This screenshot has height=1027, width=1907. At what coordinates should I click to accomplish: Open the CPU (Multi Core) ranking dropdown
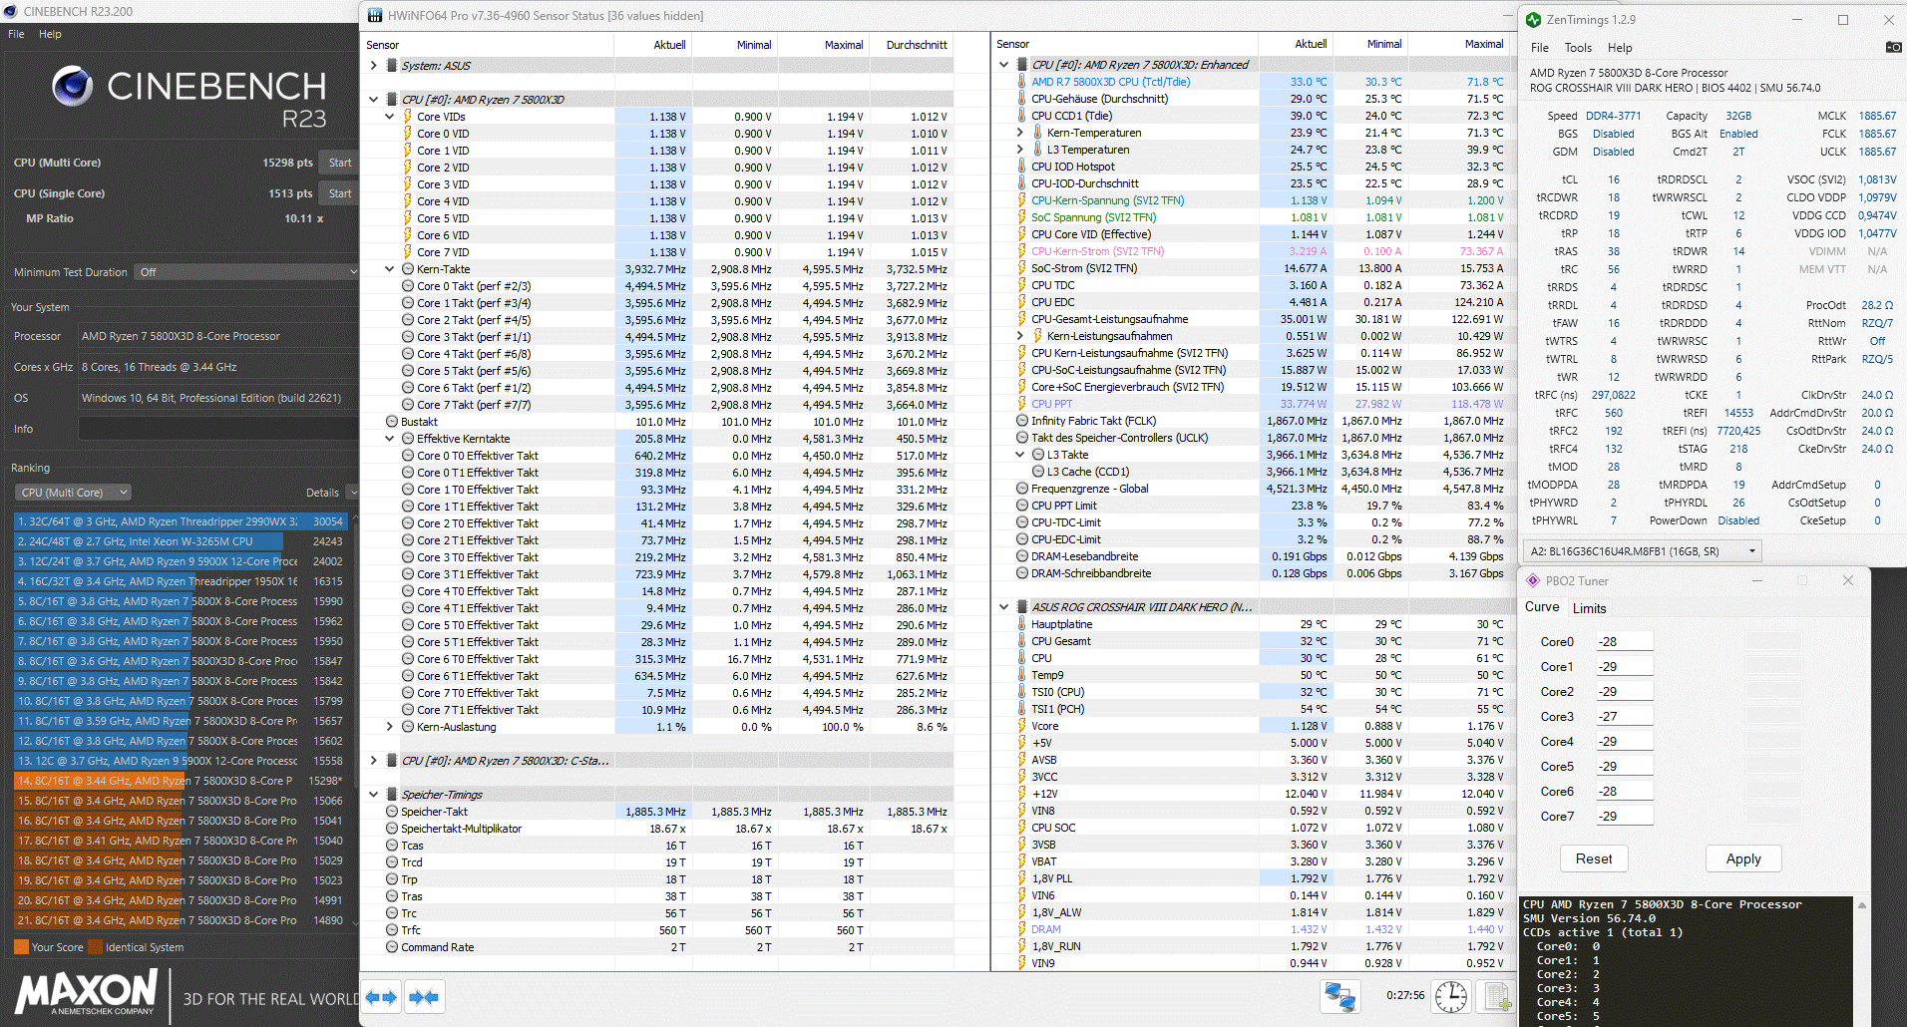click(73, 493)
